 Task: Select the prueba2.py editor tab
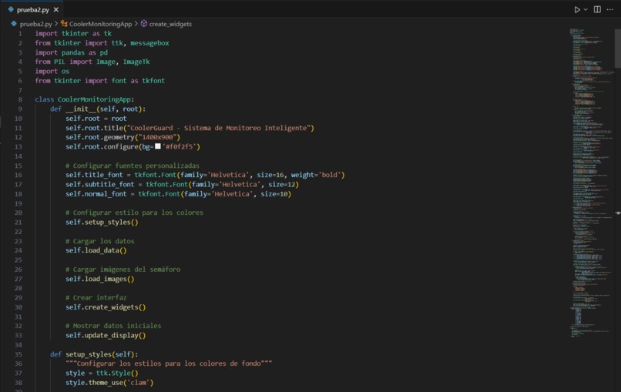tap(33, 9)
